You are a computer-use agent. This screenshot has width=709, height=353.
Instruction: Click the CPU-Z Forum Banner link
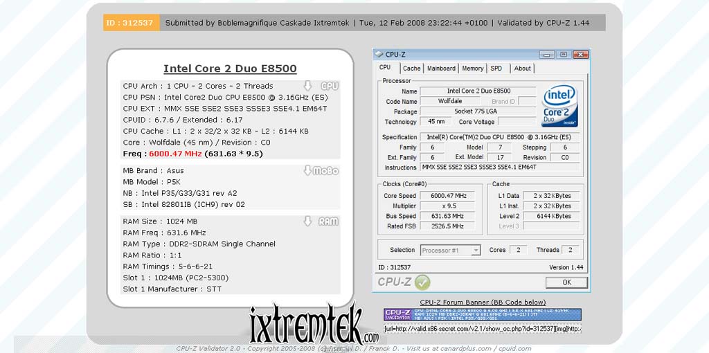(483, 302)
